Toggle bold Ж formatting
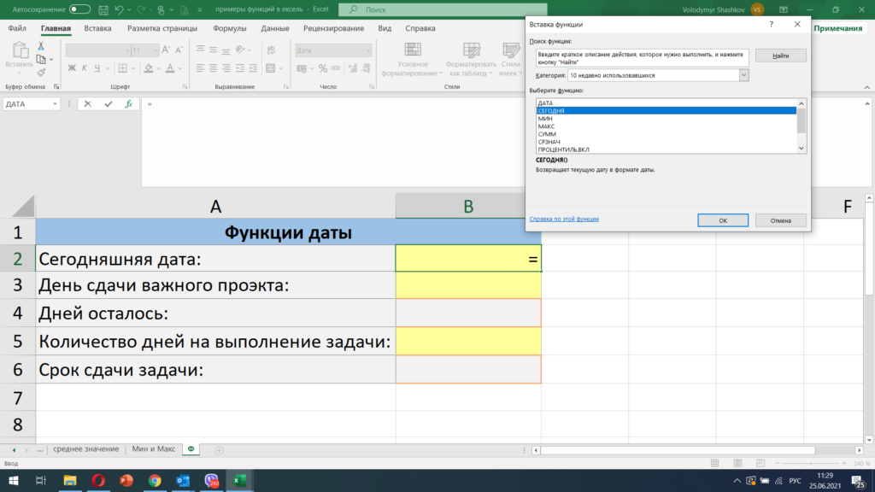The height and width of the screenshot is (492, 875). click(x=72, y=68)
